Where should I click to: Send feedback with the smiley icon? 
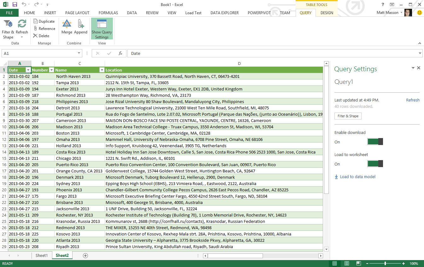[x=419, y=13]
